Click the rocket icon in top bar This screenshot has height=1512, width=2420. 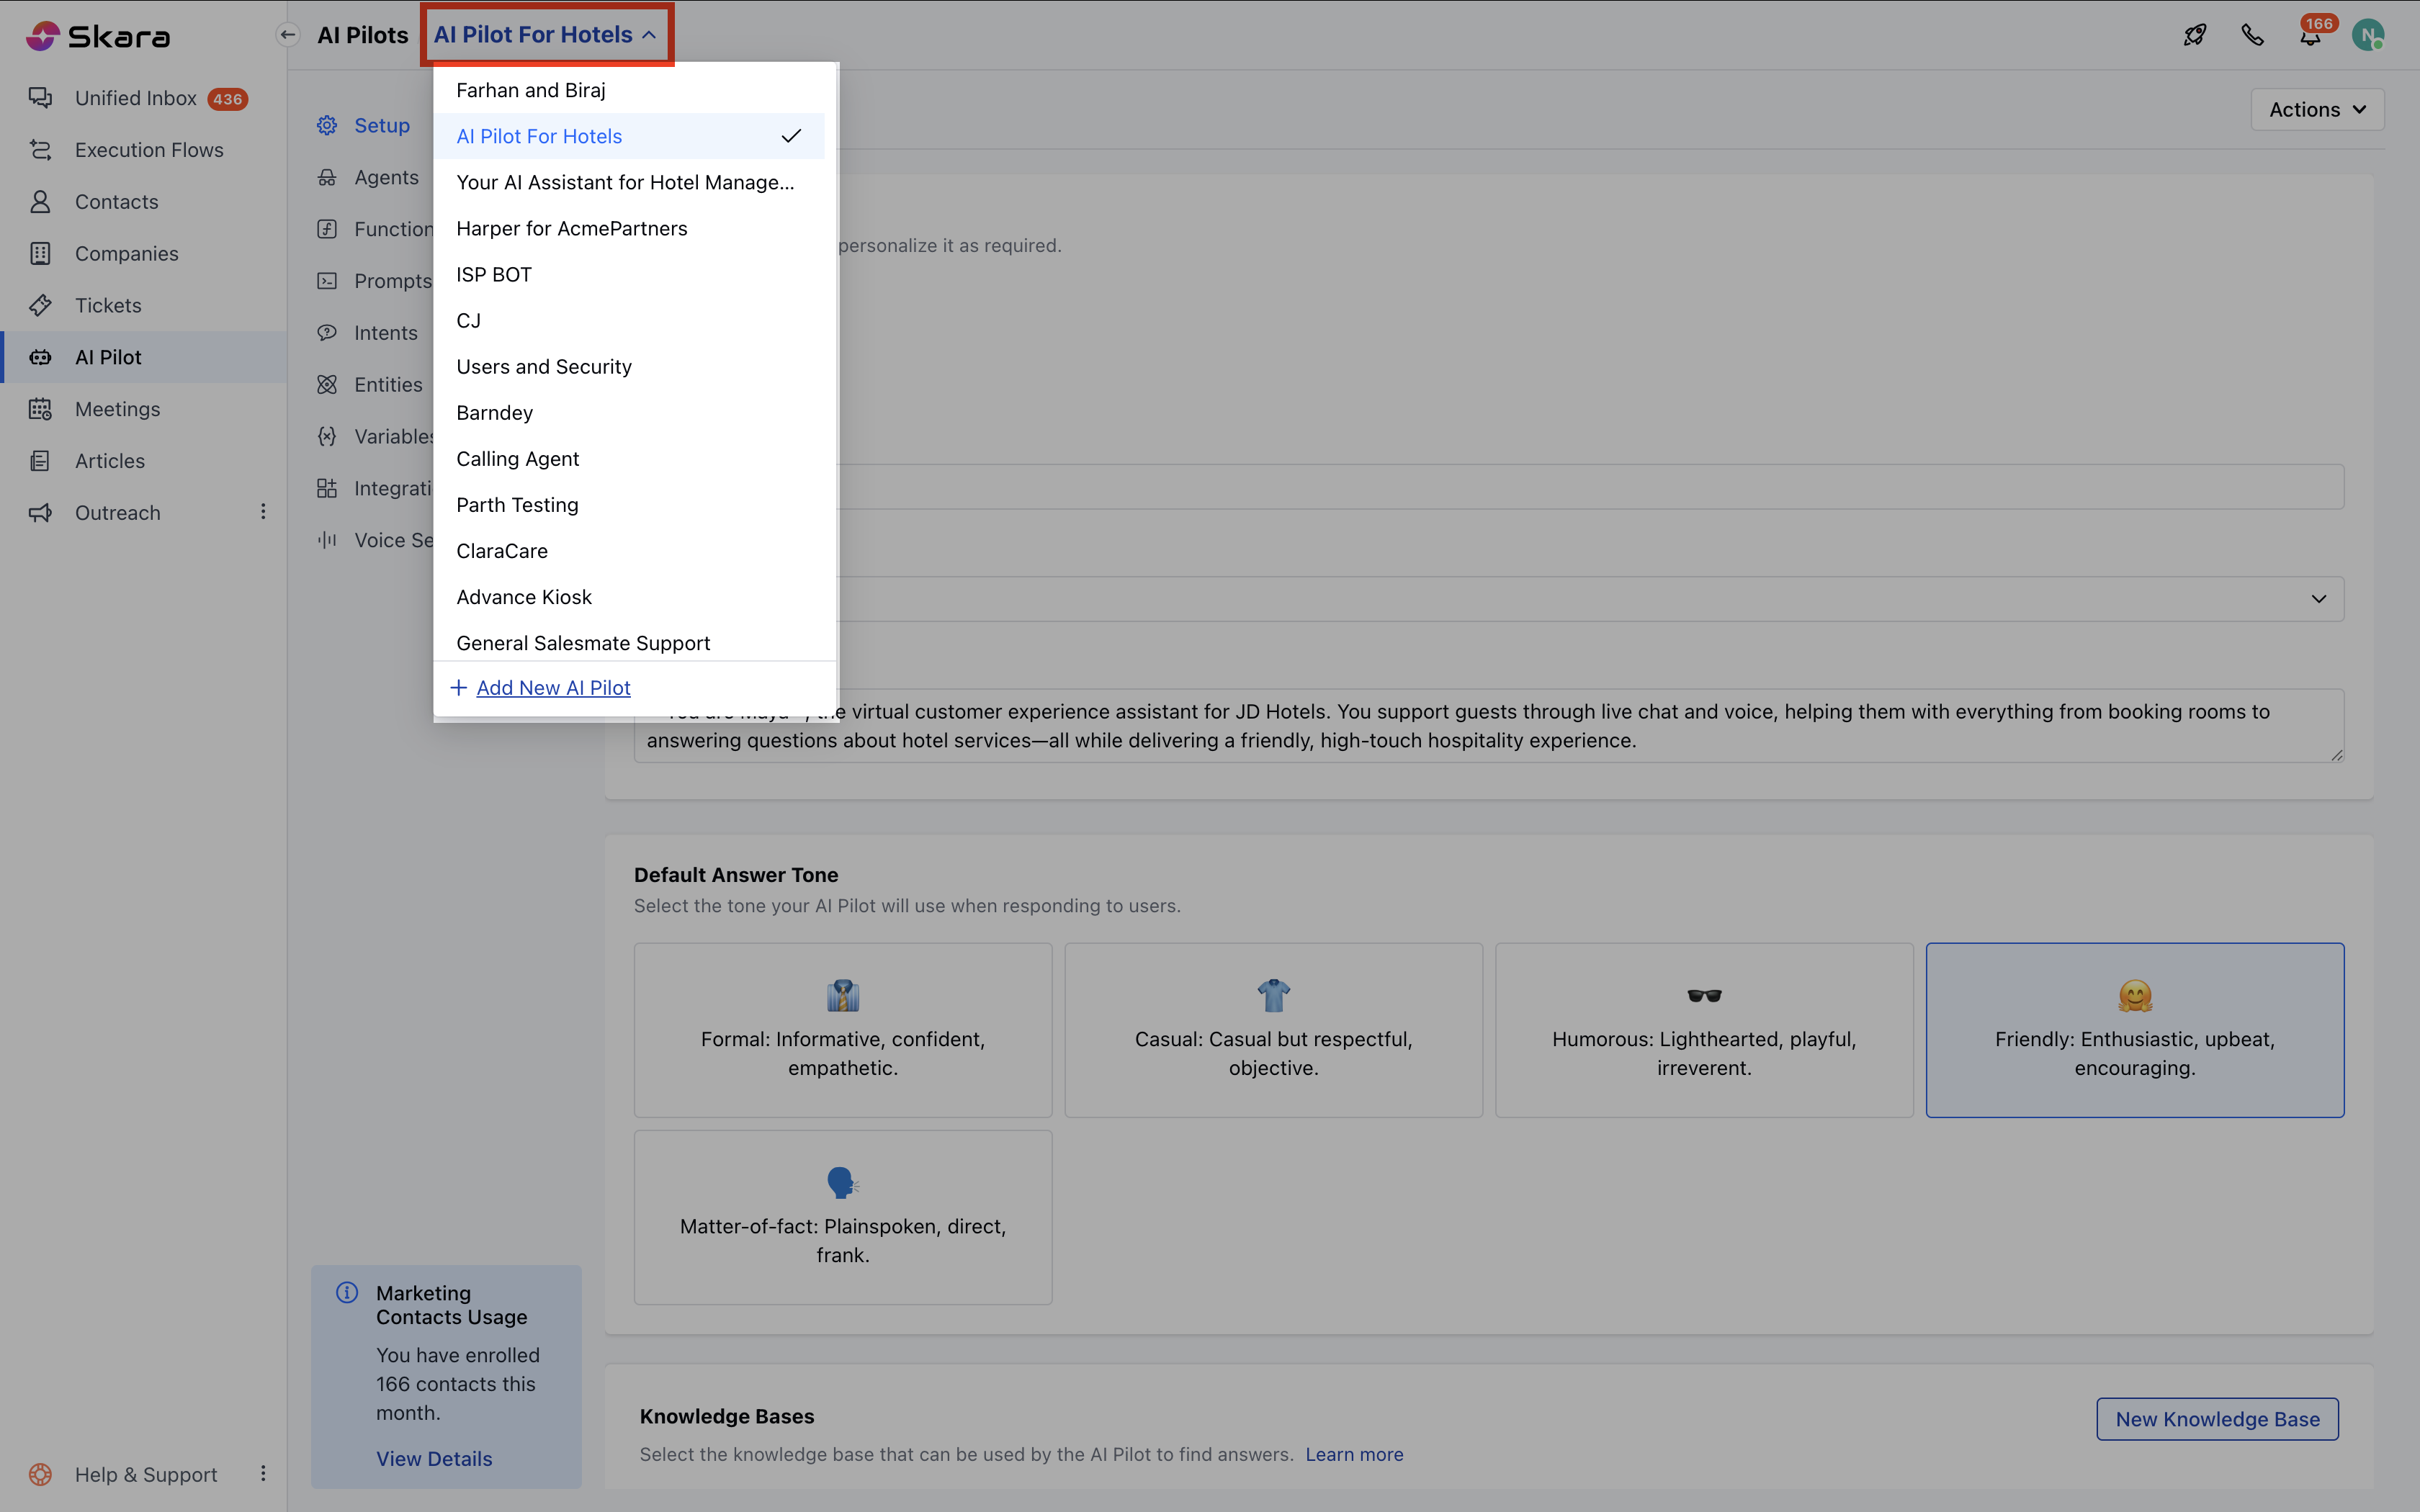pyautogui.click(x=2194, y=35)
